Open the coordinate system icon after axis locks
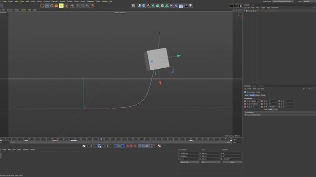Screen dimensions: 316x177 [x=92, y=5]
